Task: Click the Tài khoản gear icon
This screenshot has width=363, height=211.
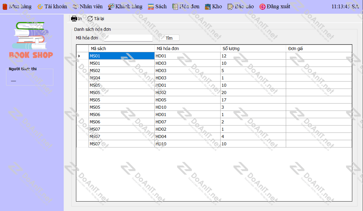Action: tap(40, 7)
